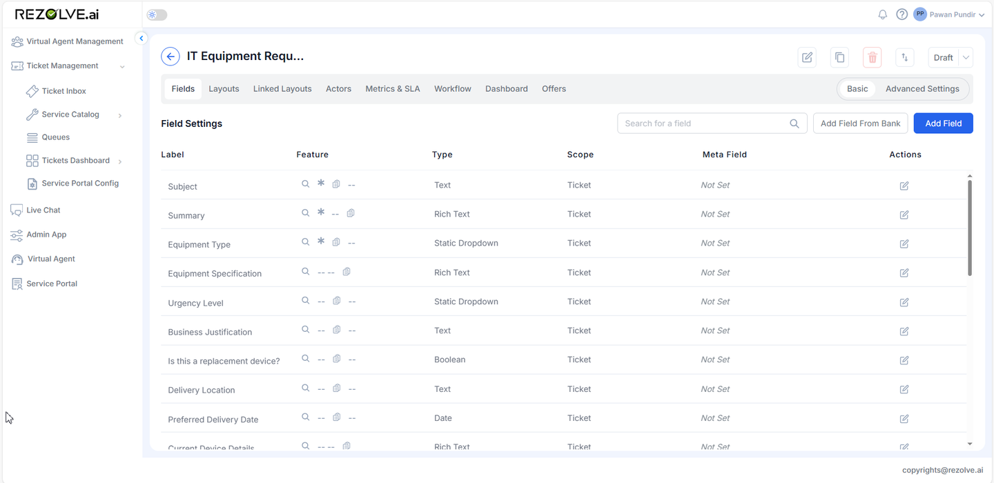Edit the Preferred Delivery Date field row
The height and width of the screenshot is (483, 994).
904,419
